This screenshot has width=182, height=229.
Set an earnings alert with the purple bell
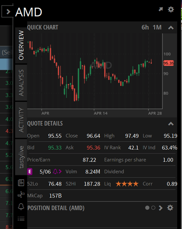coord(56,171)
